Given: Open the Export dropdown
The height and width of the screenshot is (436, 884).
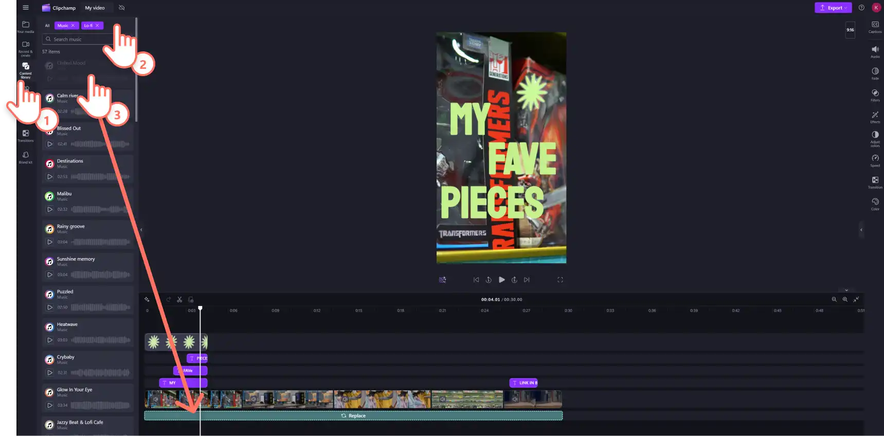Looking at the screenshot, I should [x=833, y=8].
